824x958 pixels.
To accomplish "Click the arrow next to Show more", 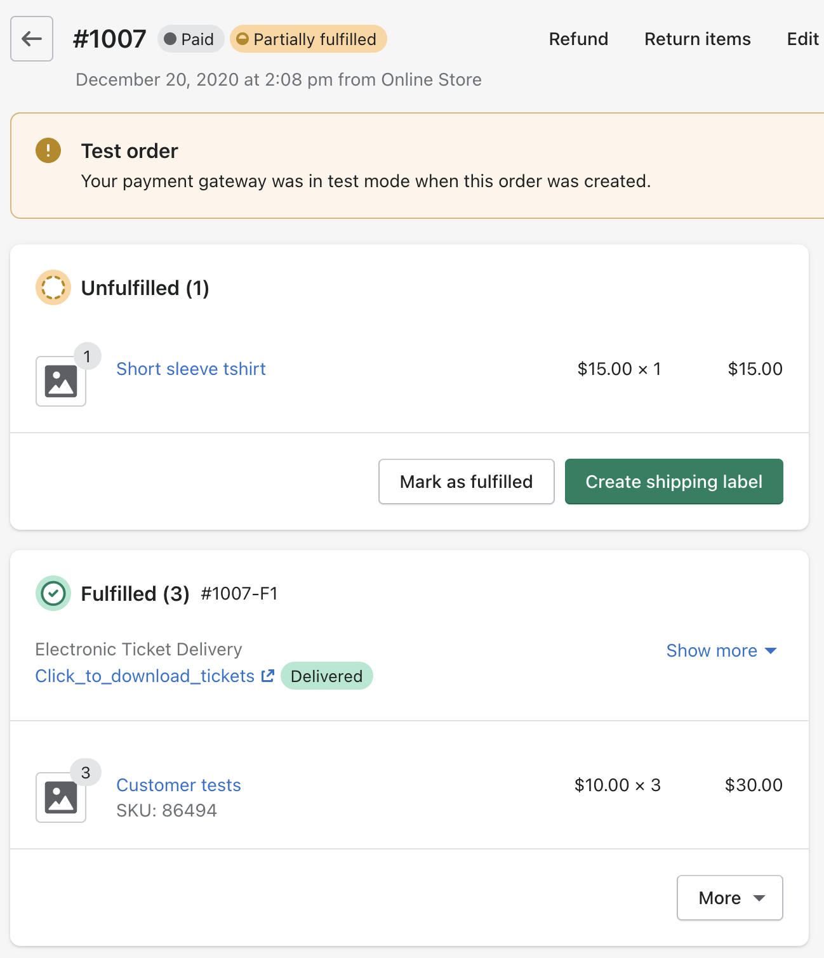I will pos(771,651).
